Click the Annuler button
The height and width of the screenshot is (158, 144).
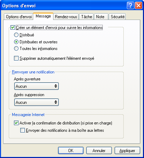click(x=99, y=151)
